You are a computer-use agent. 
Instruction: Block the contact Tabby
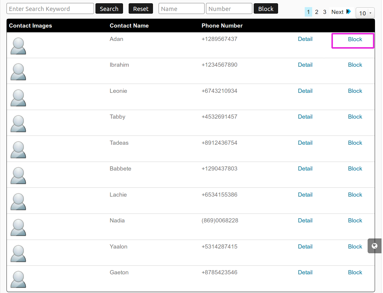pos(355,117)
